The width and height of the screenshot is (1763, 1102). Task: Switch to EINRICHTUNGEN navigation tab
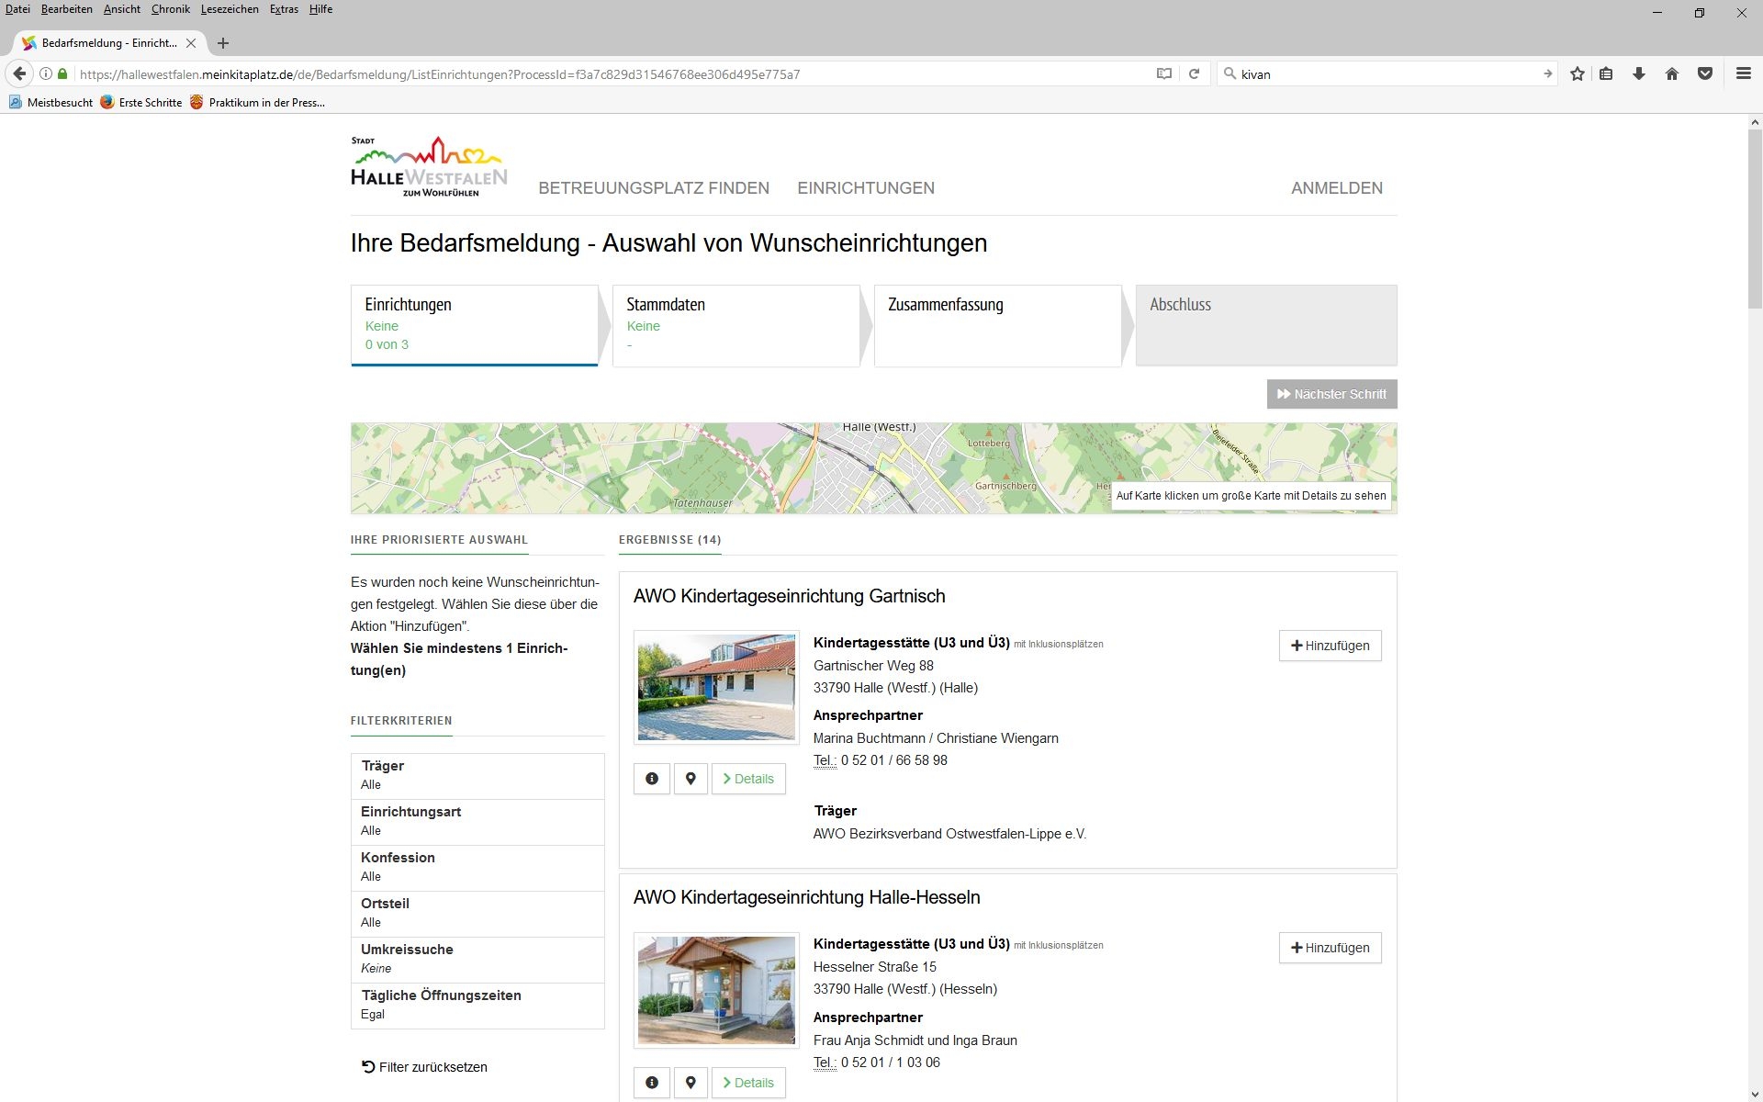click(x=865, y=187)
